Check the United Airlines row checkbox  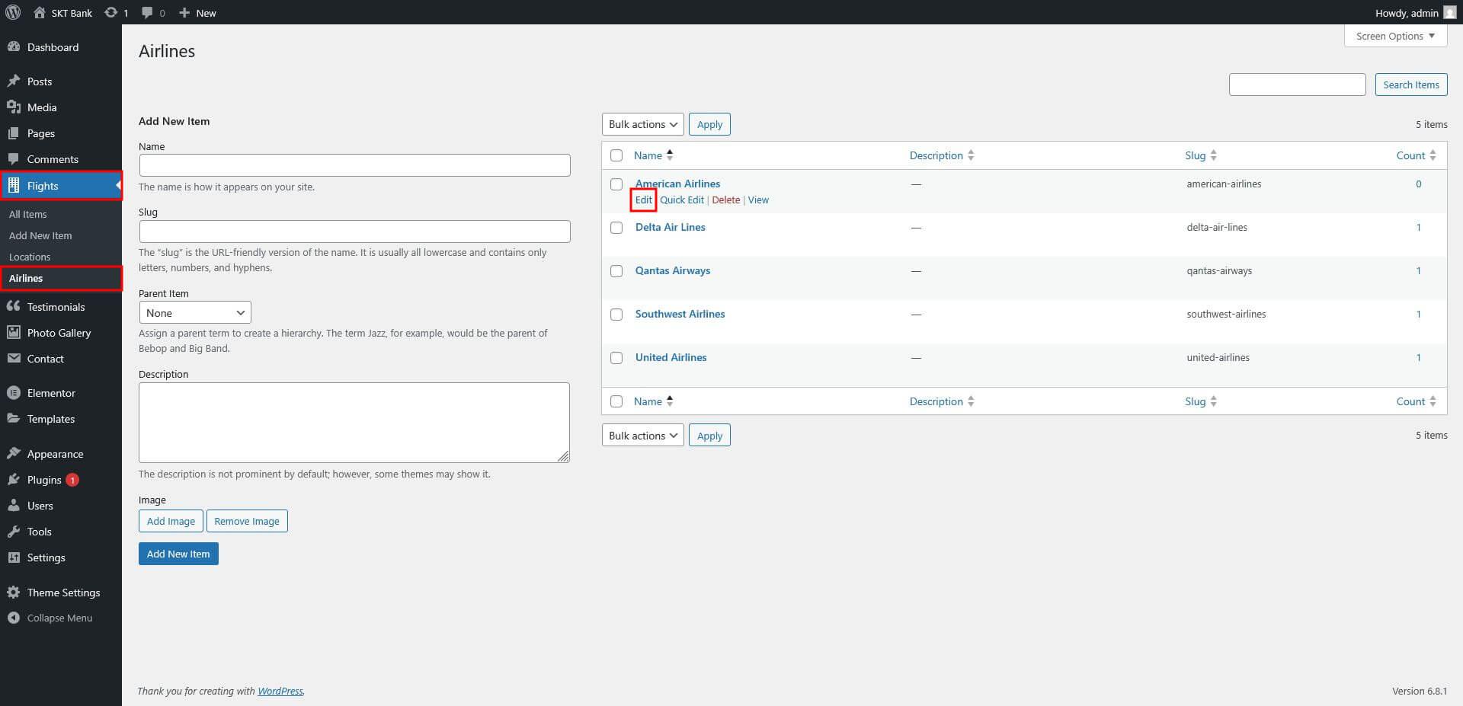click(616, 358)
